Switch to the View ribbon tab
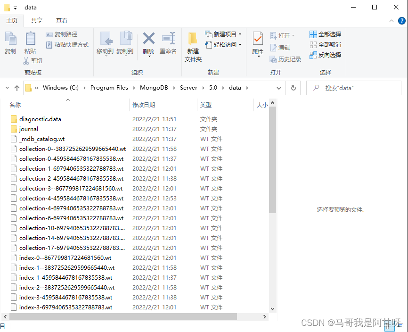The width and height of the screenshot is (408, 332). click(x=62, y=21)
